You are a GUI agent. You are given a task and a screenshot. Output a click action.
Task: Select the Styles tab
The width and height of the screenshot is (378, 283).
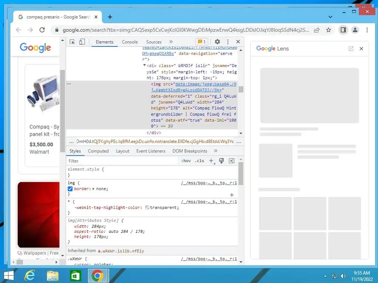coord(75,151)
